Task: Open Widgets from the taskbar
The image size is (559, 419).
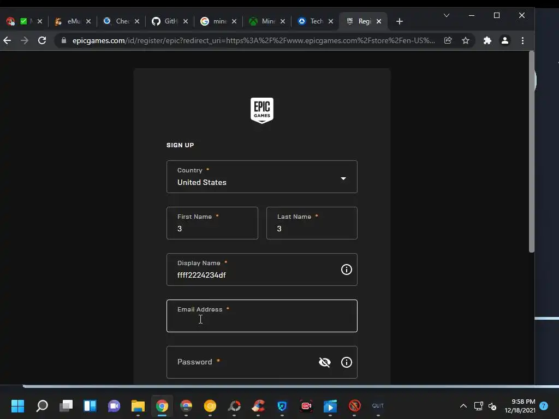Action: pos(90,405)
